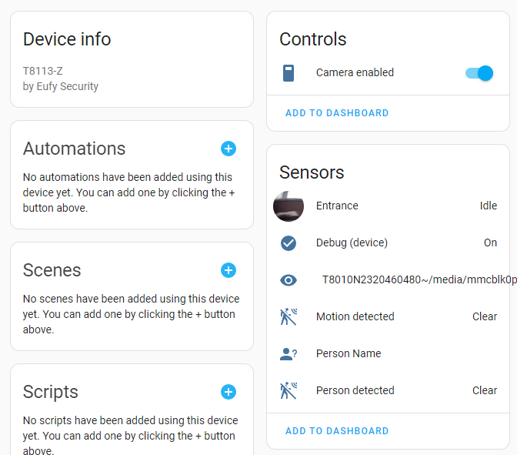Open the Debug (device) sensor details
517x455 pixels.
(352, 243)
